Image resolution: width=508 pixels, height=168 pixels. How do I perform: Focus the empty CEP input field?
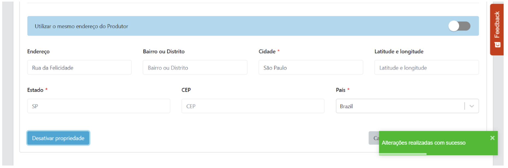point(253,106)
